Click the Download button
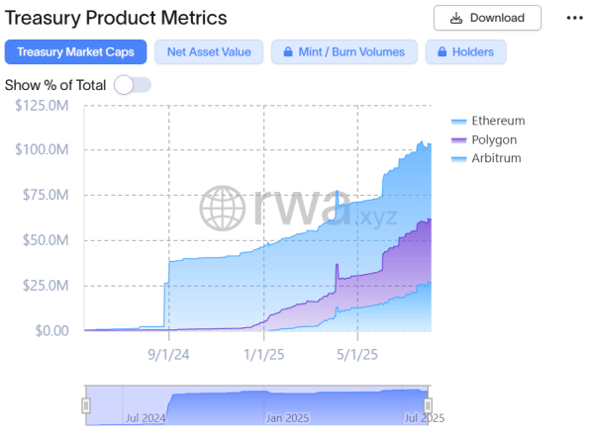 tap(487, 18)
